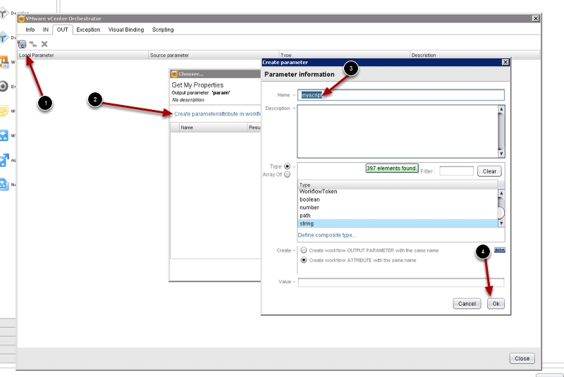Click Define composite type link
The height and width of the screenshot is (377, 564).
pos(326,235)
